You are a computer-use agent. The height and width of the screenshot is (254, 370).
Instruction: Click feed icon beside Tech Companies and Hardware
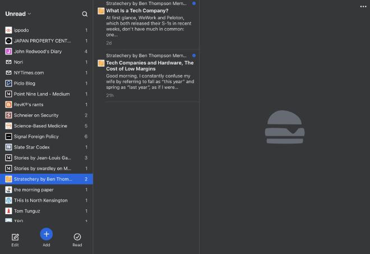pos(101,63)
